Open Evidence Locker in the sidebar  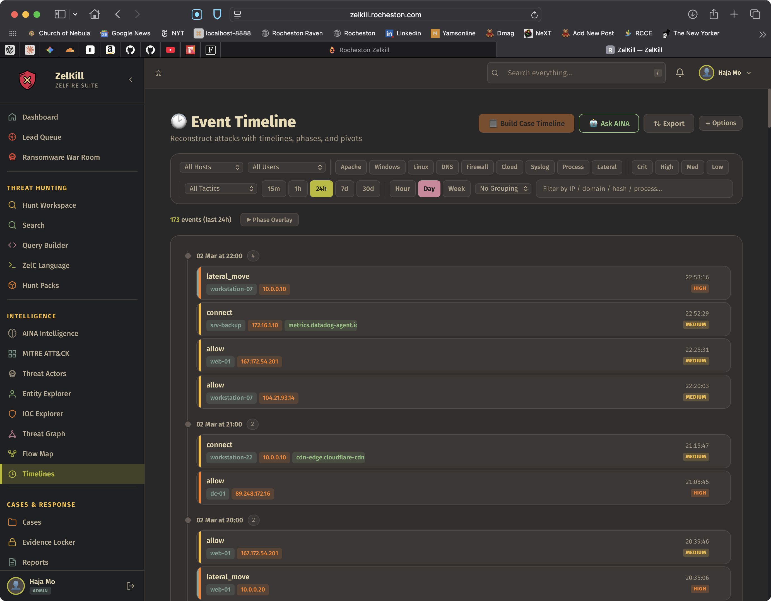click(x=49, y=542)
